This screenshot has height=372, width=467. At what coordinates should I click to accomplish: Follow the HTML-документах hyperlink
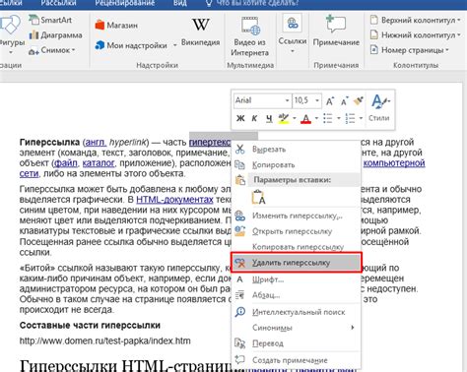click(174, 200)
